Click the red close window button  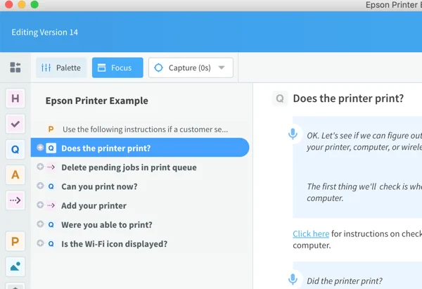coord(9,4)
